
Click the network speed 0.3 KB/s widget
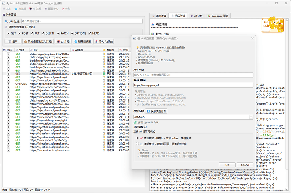[x=267, y=131]
